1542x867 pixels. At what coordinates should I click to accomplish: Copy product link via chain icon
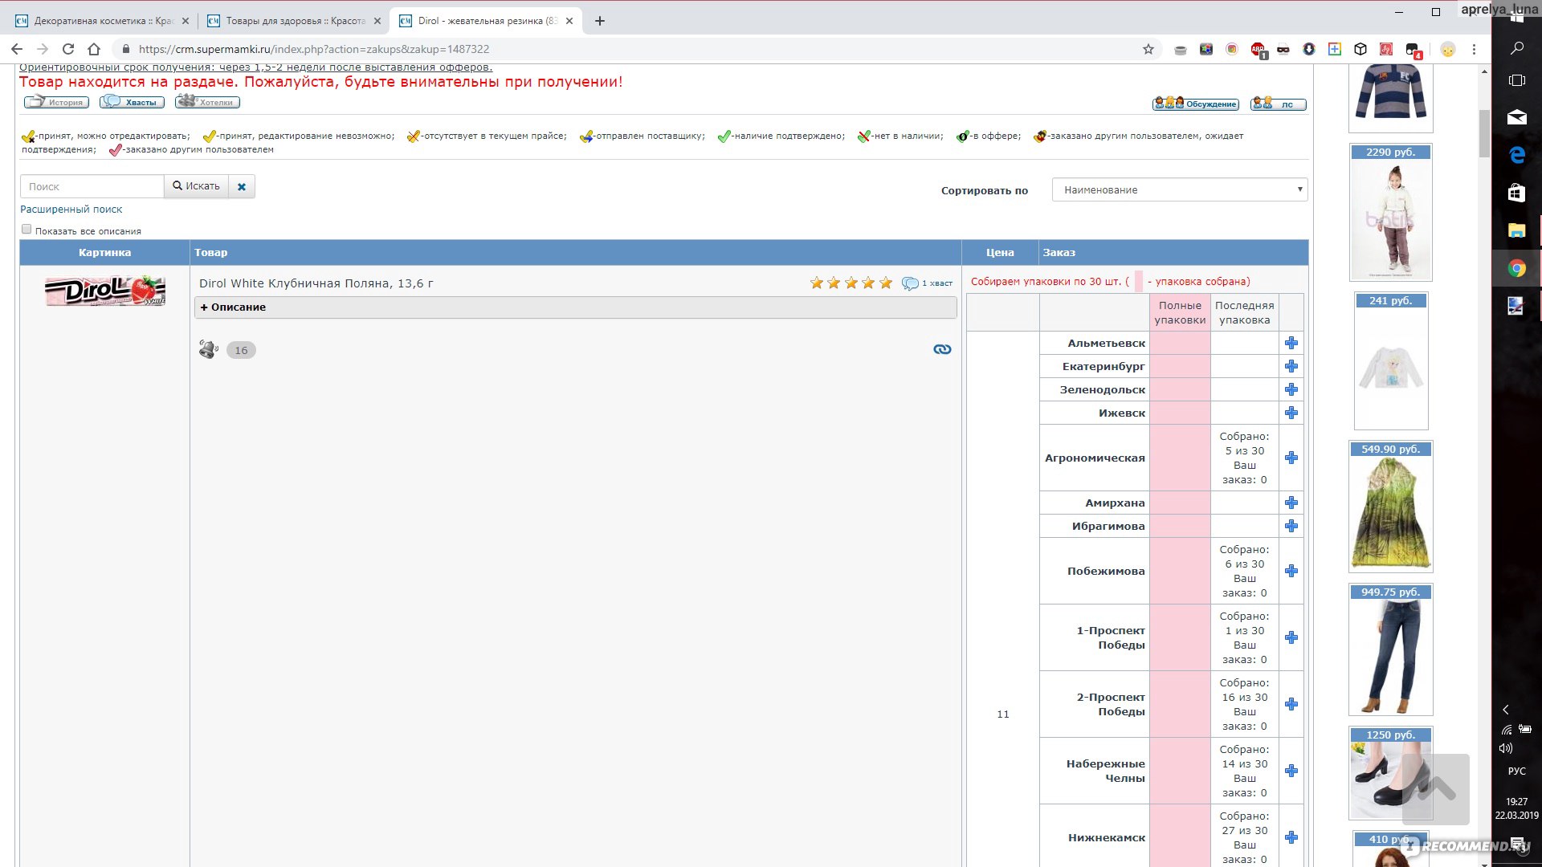point(942,349)
